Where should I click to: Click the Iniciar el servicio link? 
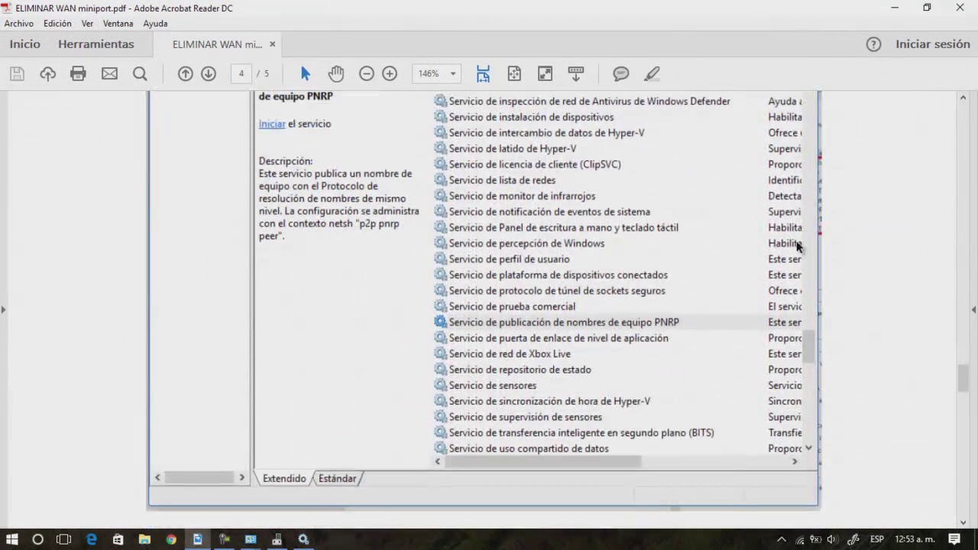[x=272, y=124]
